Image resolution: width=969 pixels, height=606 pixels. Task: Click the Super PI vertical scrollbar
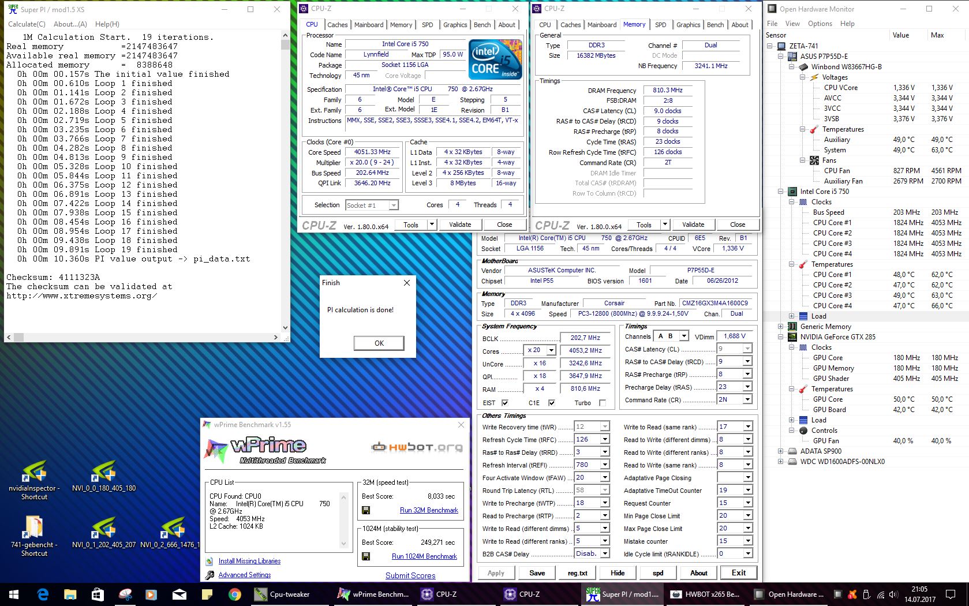(x=285, y=182)
